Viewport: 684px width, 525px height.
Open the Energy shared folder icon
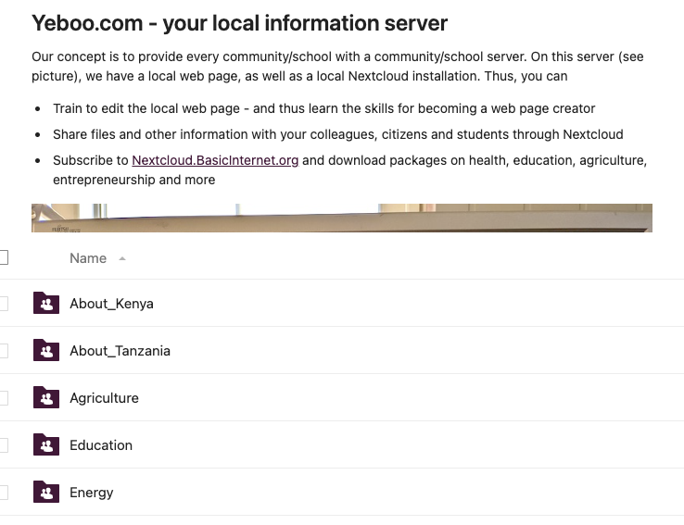pyautogui.click(x=46, y=492)
